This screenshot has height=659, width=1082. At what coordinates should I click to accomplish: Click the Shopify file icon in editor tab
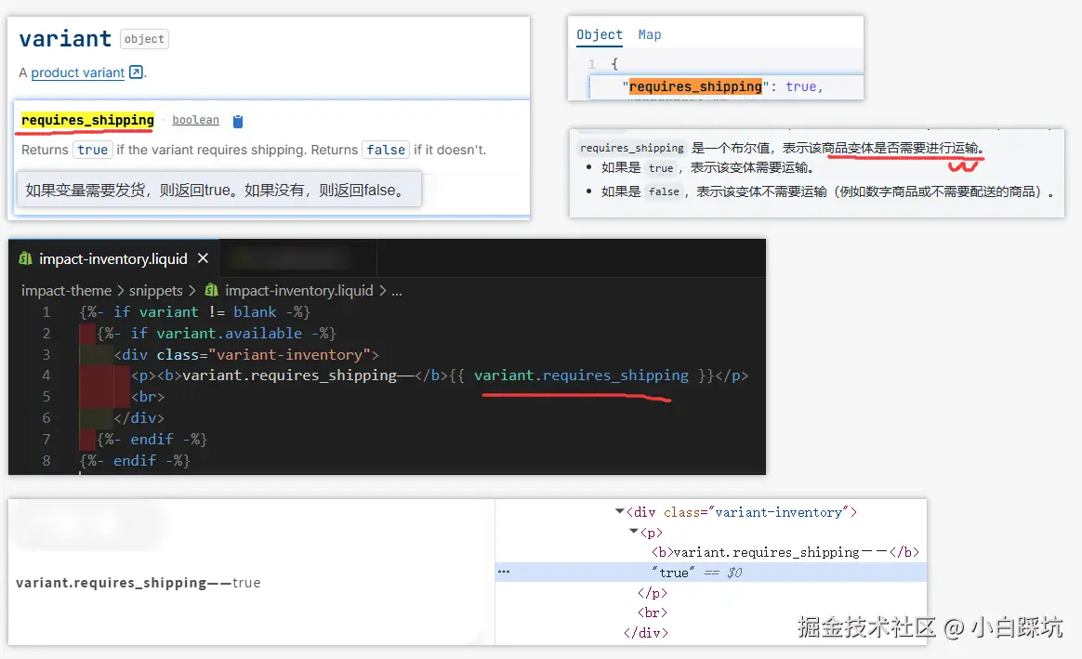(25, 258)
